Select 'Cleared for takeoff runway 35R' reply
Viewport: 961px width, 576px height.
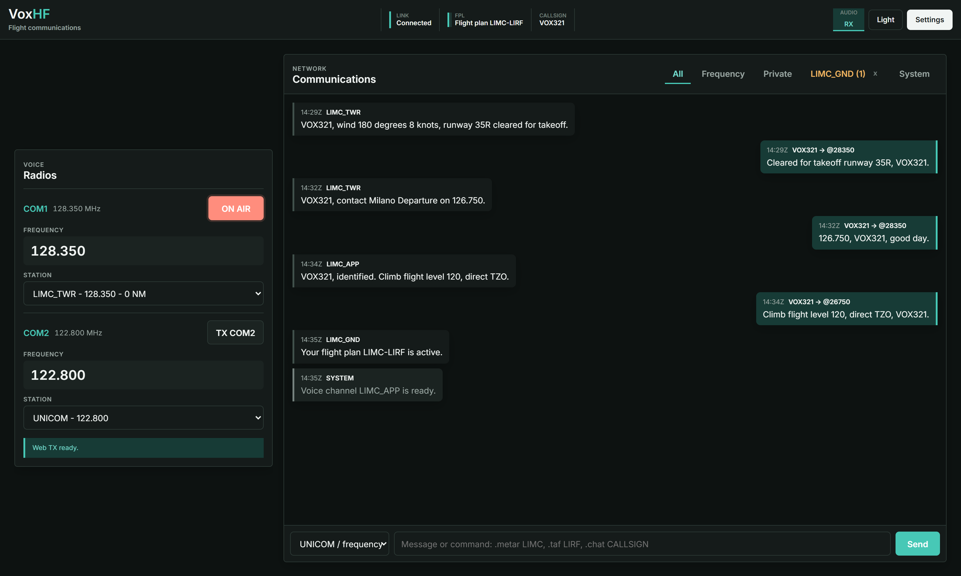(x=849, y=157)
